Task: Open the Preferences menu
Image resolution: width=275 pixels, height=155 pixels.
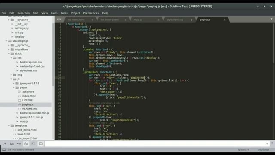Action: coord(91,13)
